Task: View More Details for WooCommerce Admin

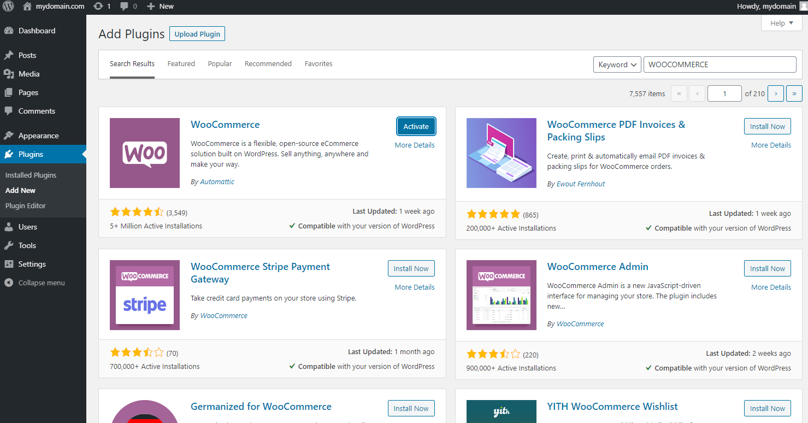Action: (771, 287)
